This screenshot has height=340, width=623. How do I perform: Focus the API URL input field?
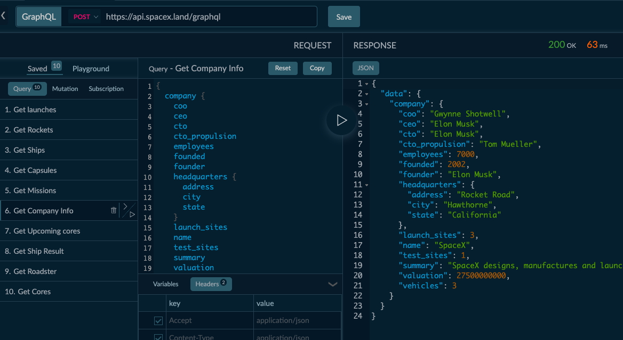210,16
